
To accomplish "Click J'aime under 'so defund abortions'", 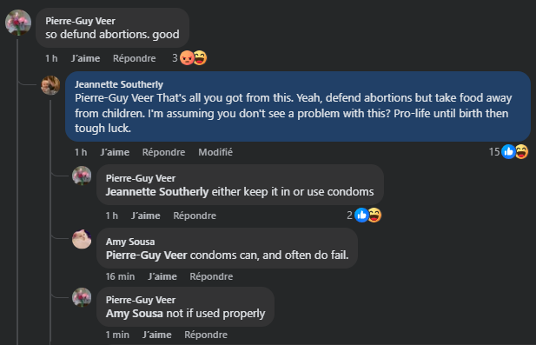I will [x=85, y=58].
